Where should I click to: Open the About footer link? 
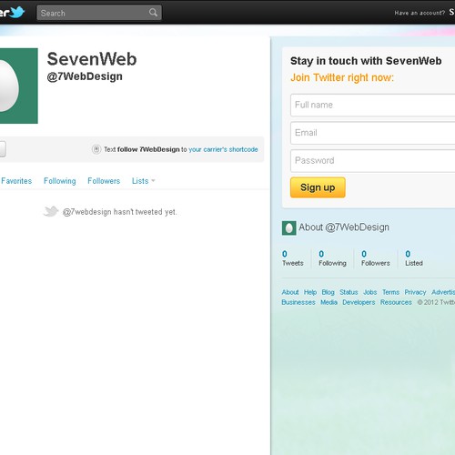point(290,292)
